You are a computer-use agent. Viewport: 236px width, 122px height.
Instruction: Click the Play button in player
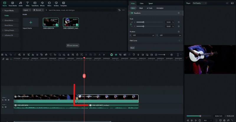point(196,121)
